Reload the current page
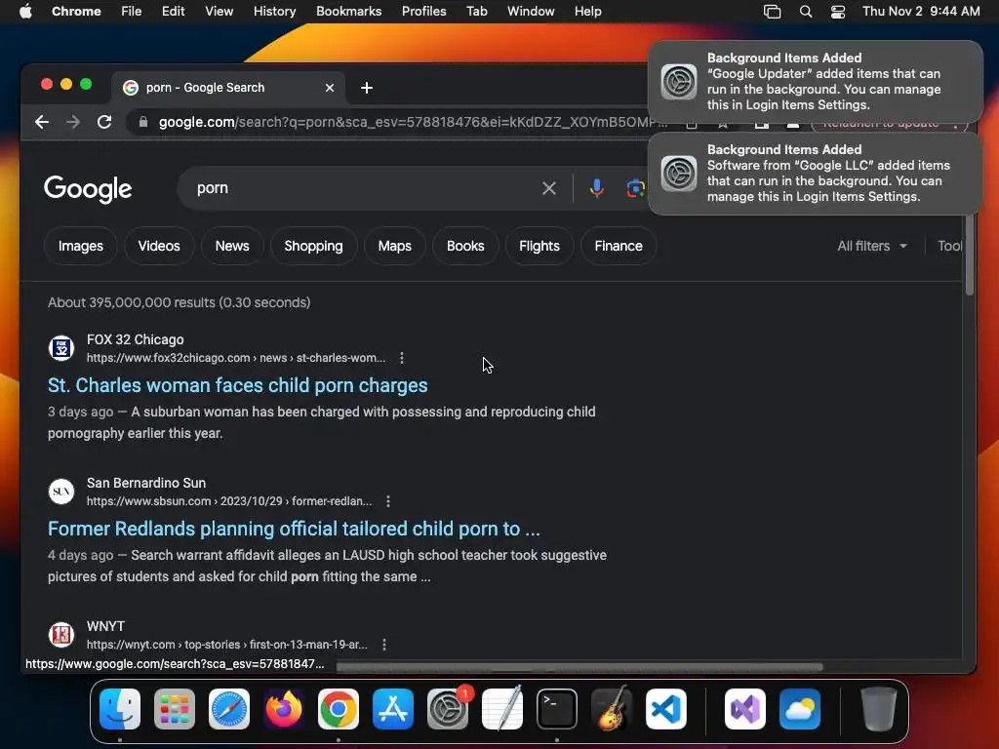This screenshot has height=749, width=999. click(104, 122)
